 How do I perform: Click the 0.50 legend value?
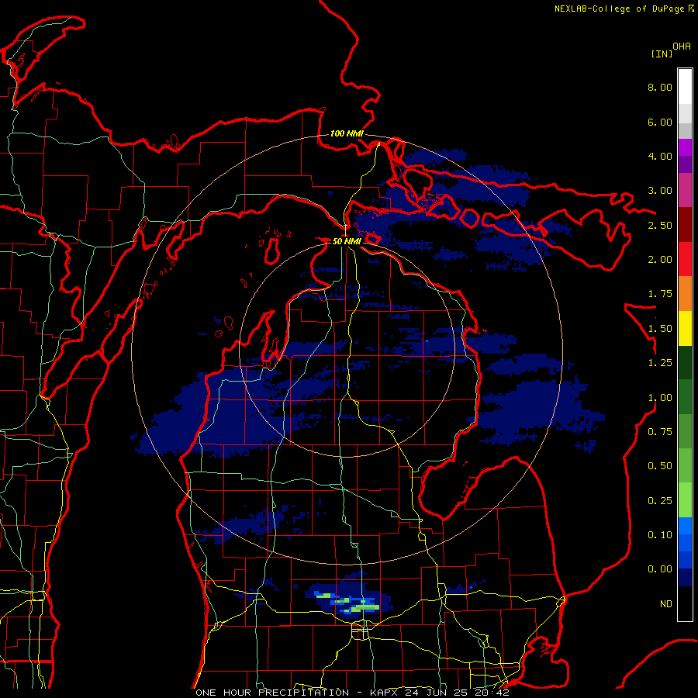660,466
